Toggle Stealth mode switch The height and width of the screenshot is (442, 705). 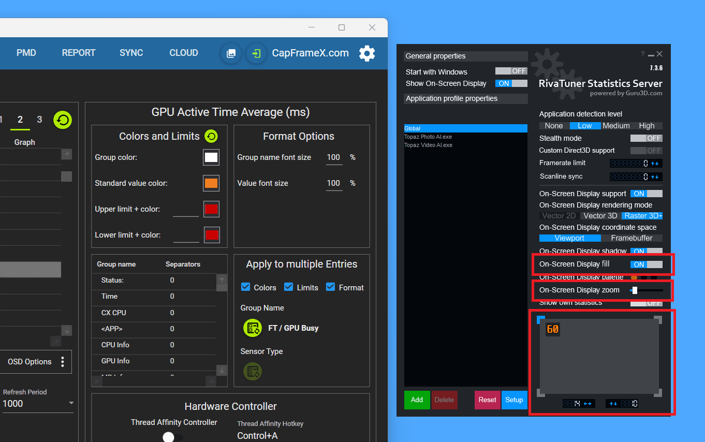coord(646,138)
